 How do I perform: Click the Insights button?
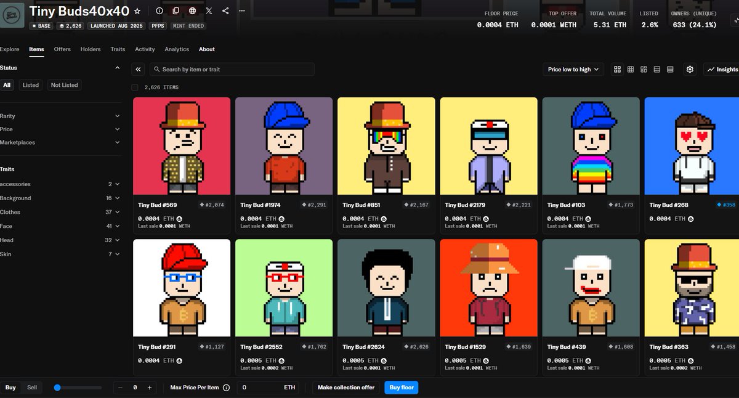click(x=722, y=70)
